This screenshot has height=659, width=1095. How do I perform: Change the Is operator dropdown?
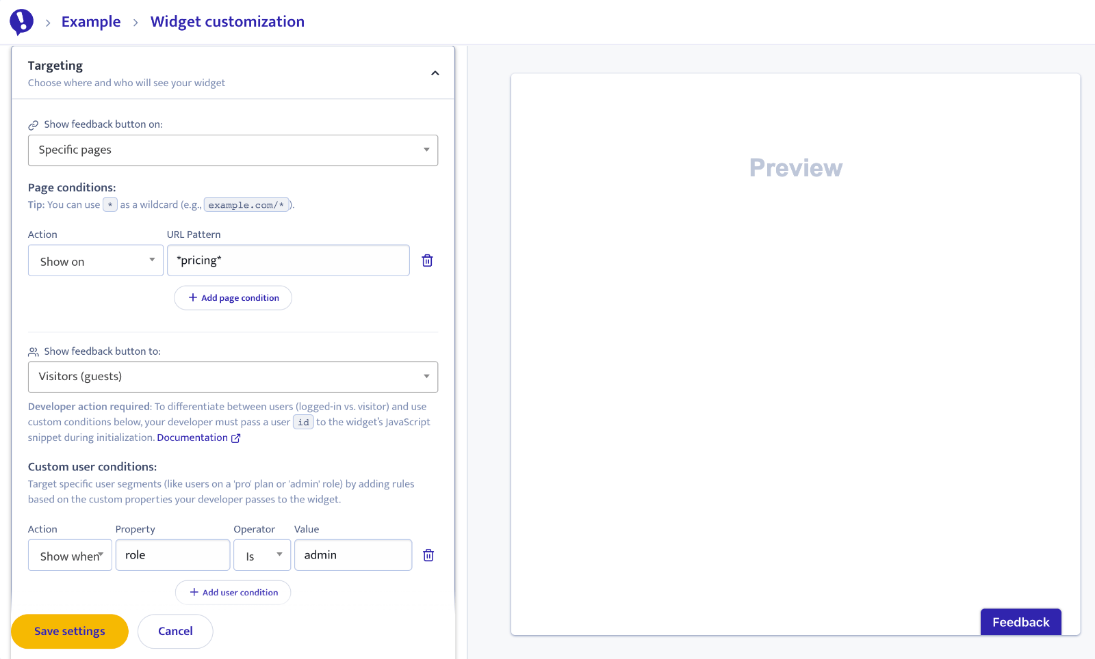(261, 556)
